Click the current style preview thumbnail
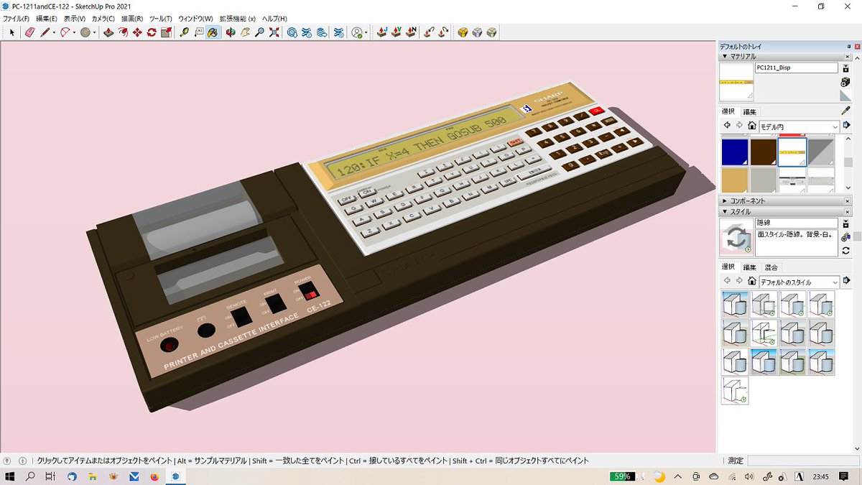Screen dimensions: 862x485 736,238
